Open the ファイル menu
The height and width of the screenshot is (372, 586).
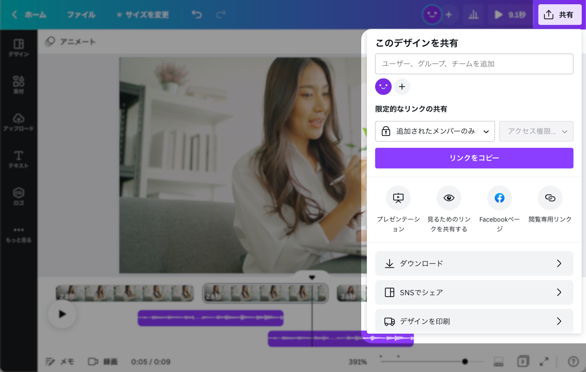pyautogui.click(x=81, y=14)
